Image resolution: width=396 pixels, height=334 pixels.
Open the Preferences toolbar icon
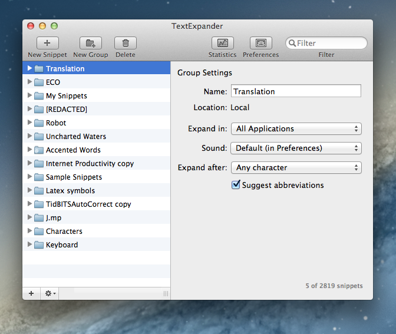click(x=261, y=43)
